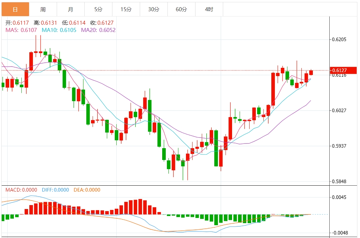Click the MA20: 0.6052 indicator label
The height and width of the screenshot is (238, 360).
coord(98,30)
